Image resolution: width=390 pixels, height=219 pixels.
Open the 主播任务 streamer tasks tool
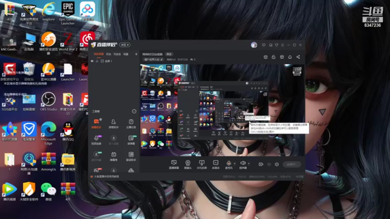coord(131,124)
